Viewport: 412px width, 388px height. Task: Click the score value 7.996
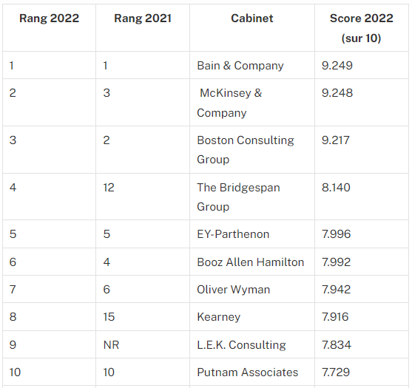pyautogui.click(x=337, y=234)
